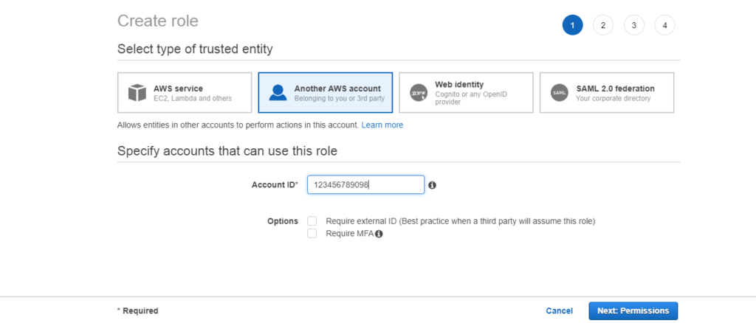Image resolution: width=756 pixels, height=323 pixels.
Task: Pick SAML 2.0 federation entity card
Action: (607, 92)
